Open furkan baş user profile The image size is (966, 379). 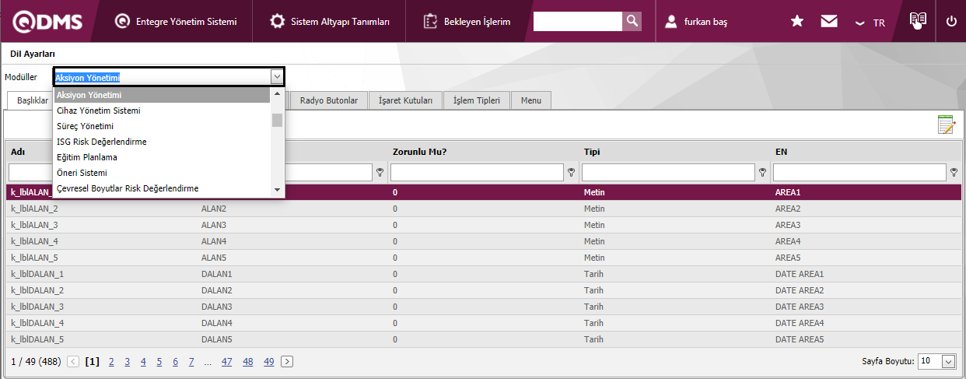pos(696,22)
